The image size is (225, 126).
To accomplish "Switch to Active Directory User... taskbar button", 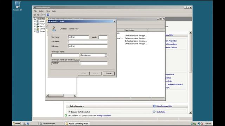I will click(x=77, y=124).
